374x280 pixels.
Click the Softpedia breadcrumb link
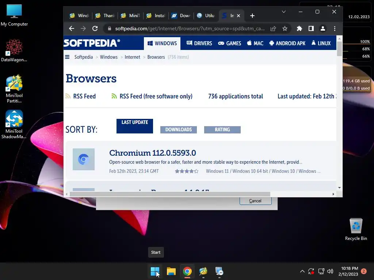[x=84, y=57]
